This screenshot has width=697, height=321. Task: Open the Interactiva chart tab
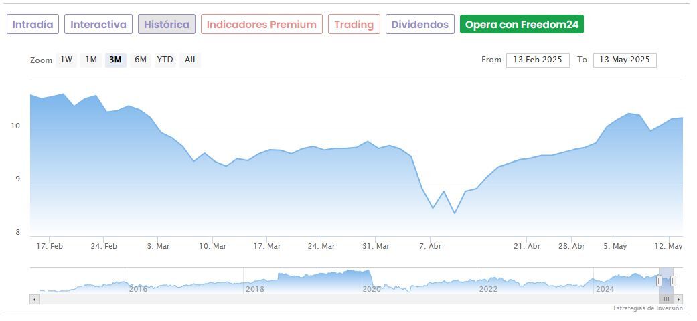click(x=98, y=25)
